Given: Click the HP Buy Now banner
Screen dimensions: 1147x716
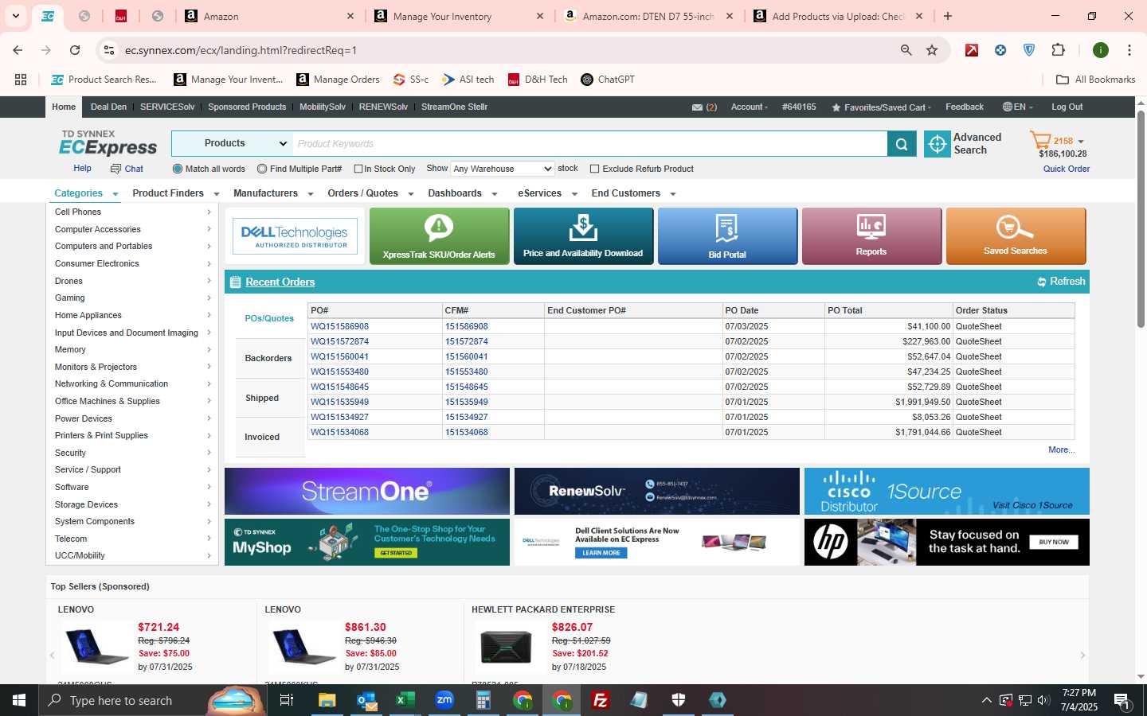Looking at the screenshot, I should 947,543.
